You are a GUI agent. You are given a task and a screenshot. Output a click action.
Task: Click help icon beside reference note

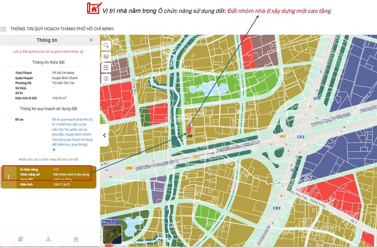click(x=81, y=52)
